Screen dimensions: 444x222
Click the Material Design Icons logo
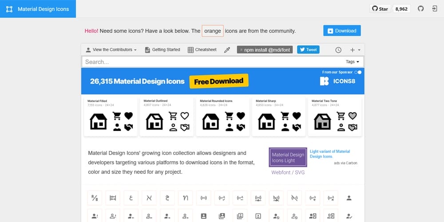(9, 9)
